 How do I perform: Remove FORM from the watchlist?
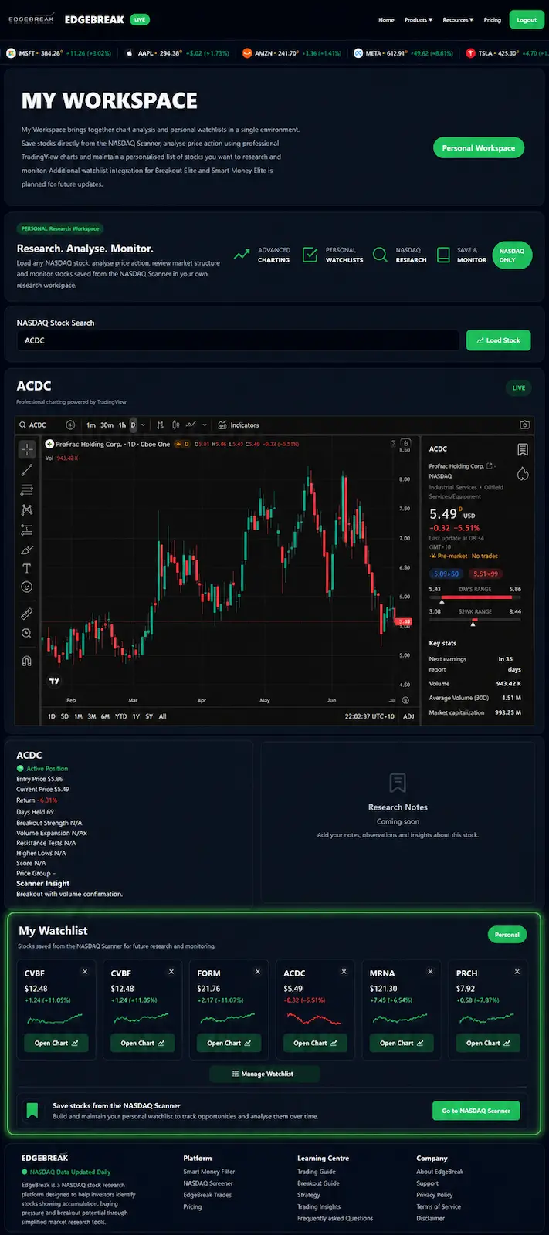tap(258, 972)
